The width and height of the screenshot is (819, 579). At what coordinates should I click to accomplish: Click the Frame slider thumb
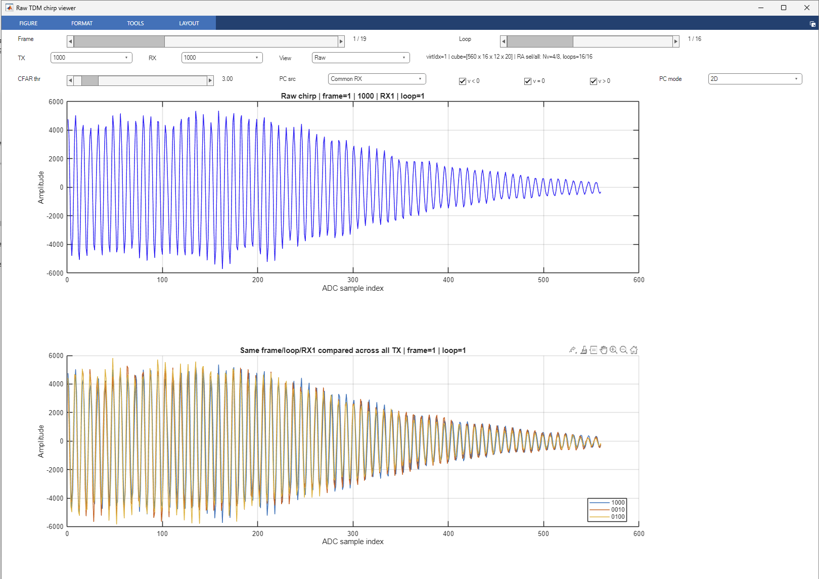coord(119,41)
